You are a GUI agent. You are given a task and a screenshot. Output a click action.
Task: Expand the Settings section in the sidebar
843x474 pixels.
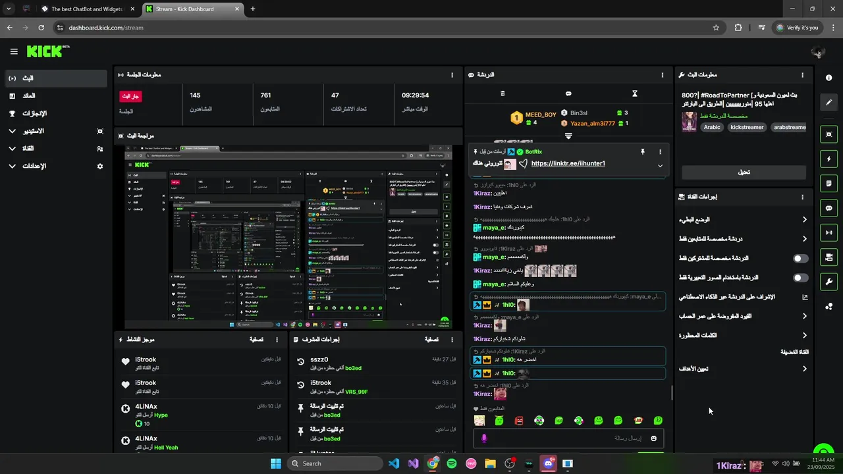click(13, 166)
